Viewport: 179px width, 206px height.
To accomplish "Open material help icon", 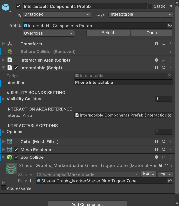I will [161, 165].
